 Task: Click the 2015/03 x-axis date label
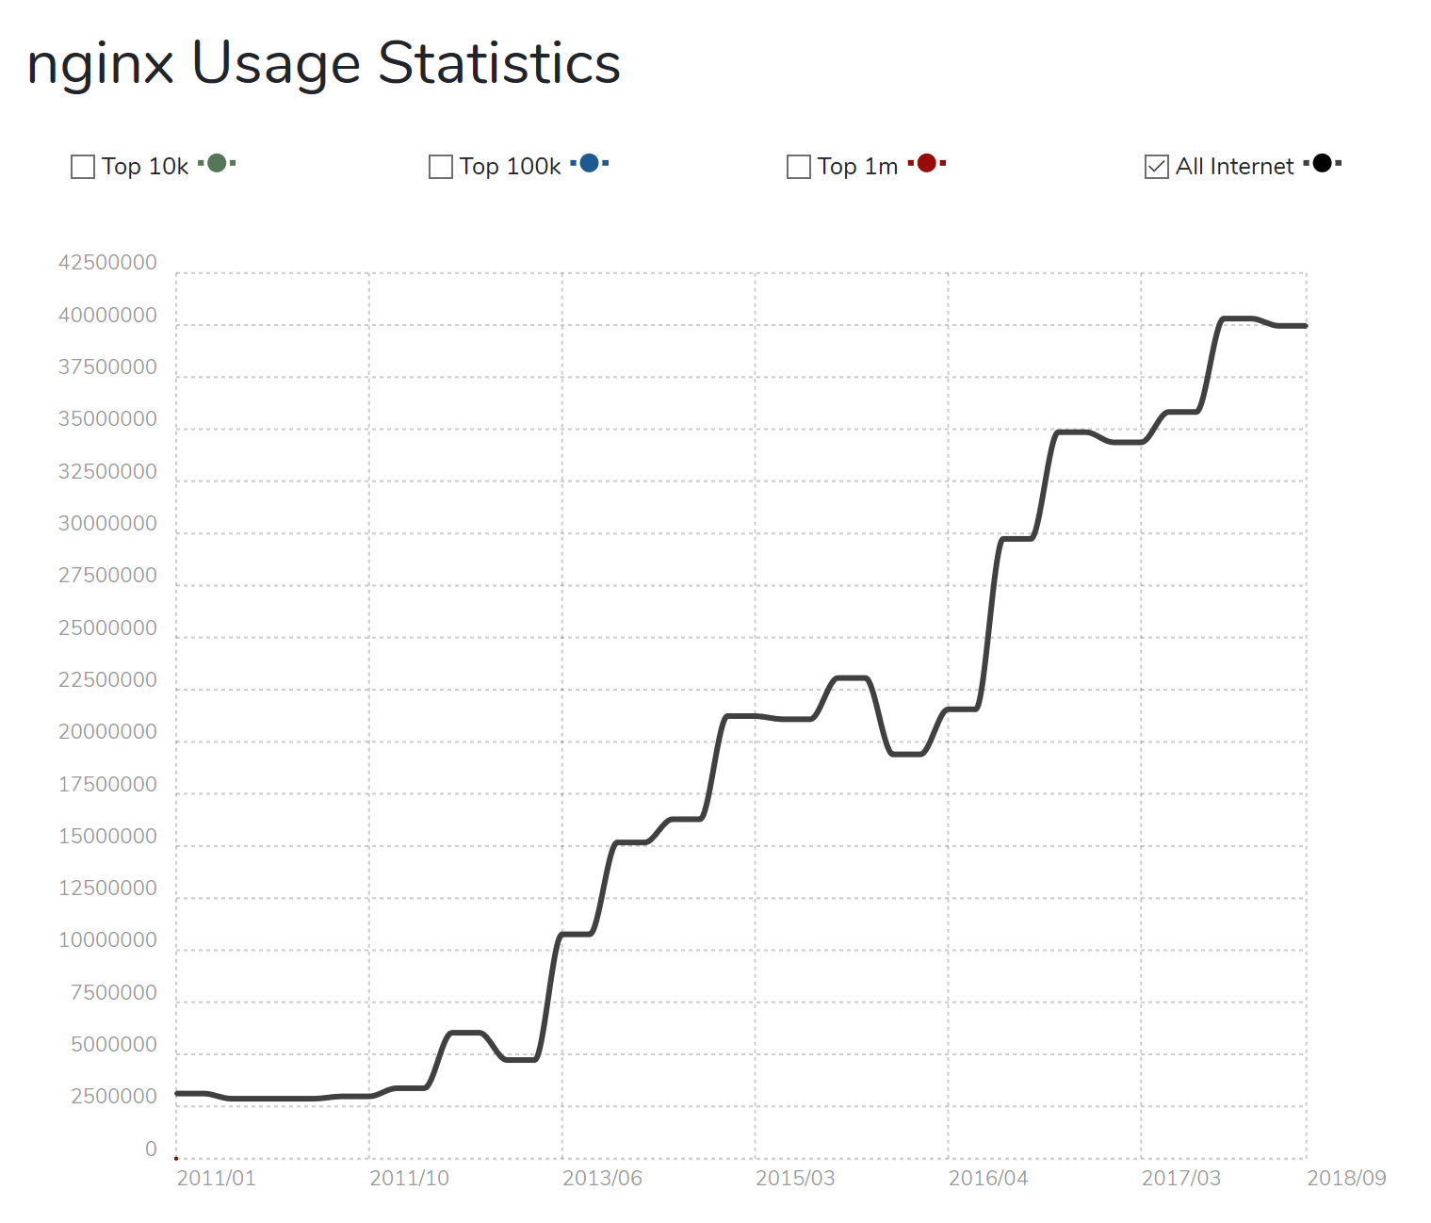pyautogui.click(x=795, y=1179)
